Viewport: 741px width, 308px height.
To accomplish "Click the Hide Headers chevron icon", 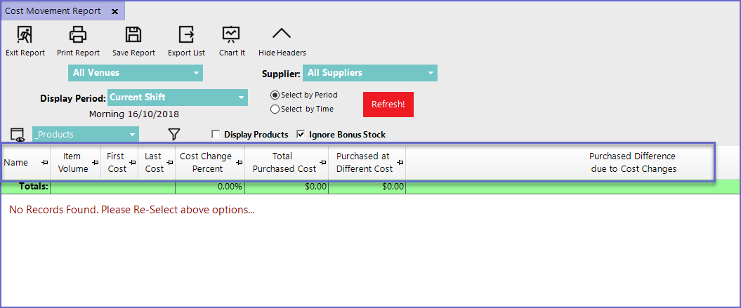I will coord(282,34).
